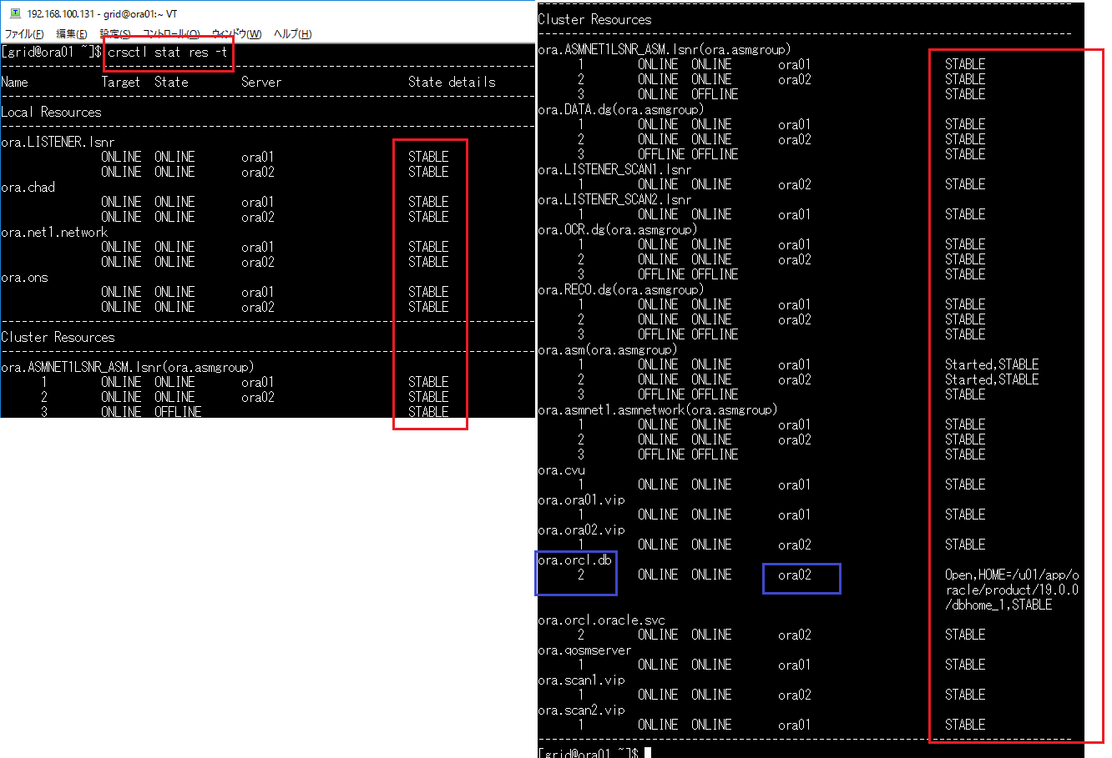Click 'ora01' server in ora.LISTENER_SCAN2.lsnr row
The width and height of the screenshot is (1112, 758).
tap(795, 213)
